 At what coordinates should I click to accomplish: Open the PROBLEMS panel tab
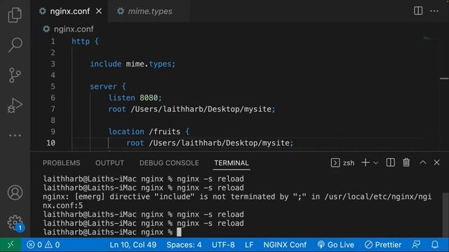(61, 163)
